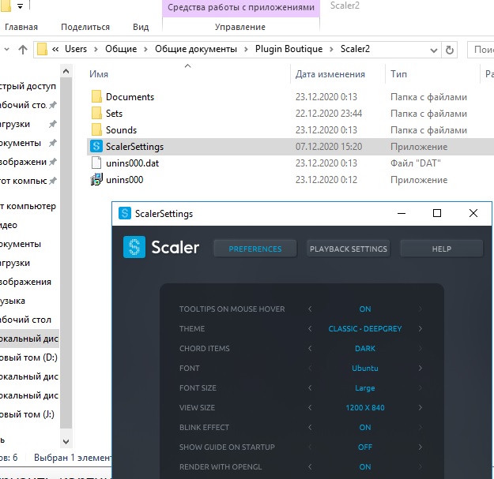Image resolution: width=494 pixels, height=479 pixels.
Task: Click the DARK chord items value
Action: (x=365, y=349)
